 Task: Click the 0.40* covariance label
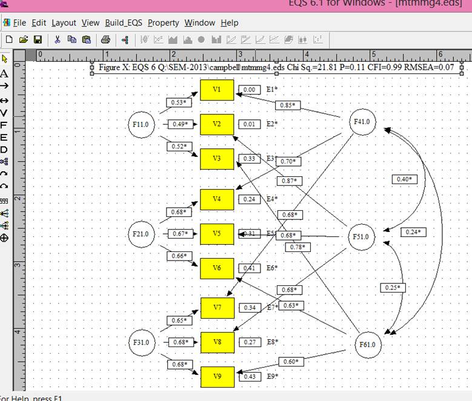pos(405,179)
